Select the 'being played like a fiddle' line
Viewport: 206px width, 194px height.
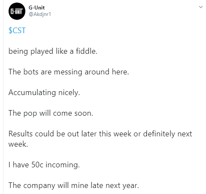coord(53,51)
